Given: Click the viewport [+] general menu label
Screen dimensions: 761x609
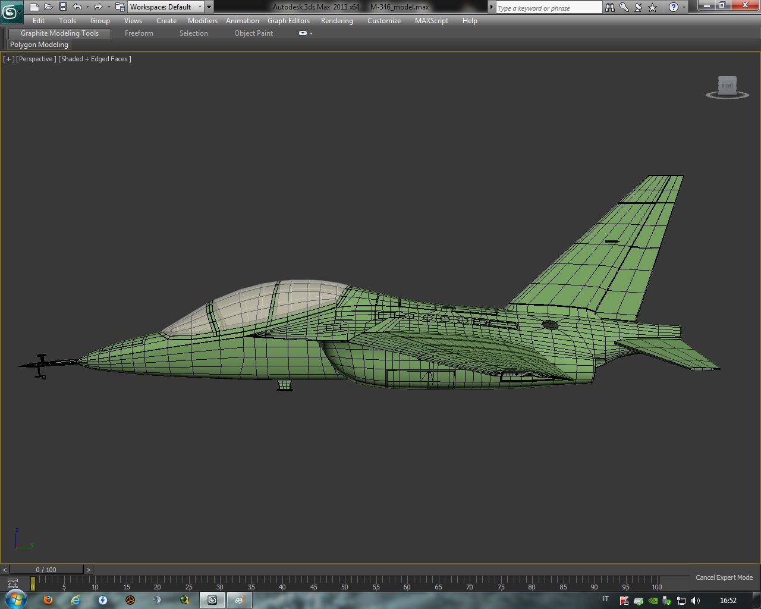Looking at the screenshot, I should tap(9, 59).
